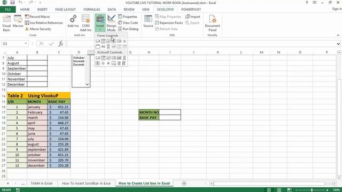This screenshot has width=342, height=192.
Task: Show hidden sheet tabs via ellipsis
Action: (22, 183)
